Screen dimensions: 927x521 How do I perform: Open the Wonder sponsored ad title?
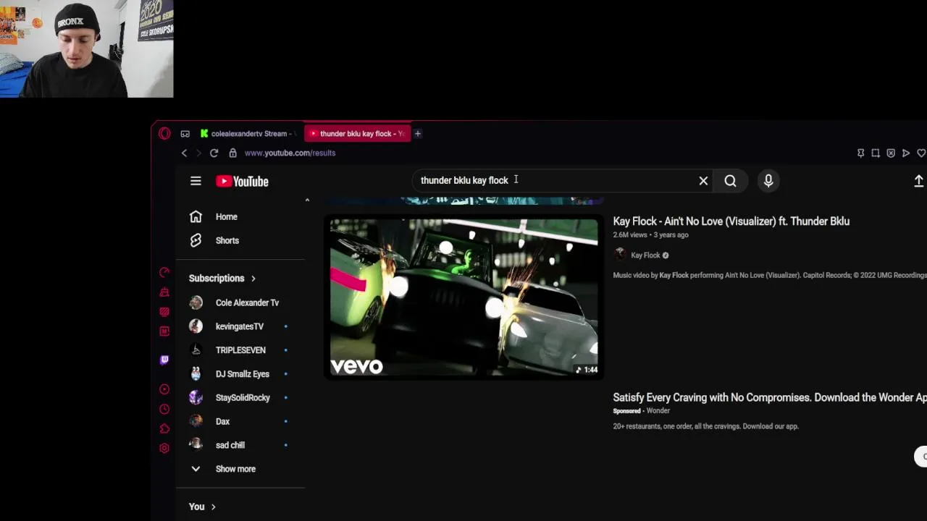coord(770,397)
